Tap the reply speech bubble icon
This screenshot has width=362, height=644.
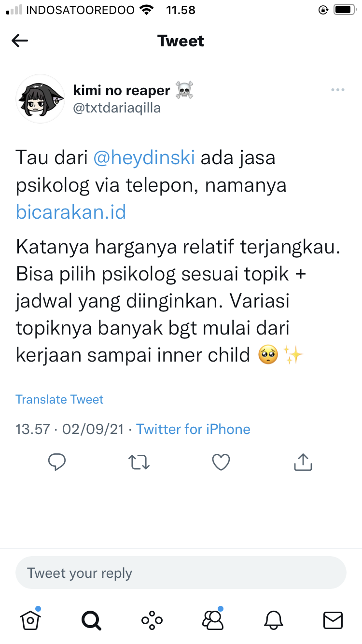pyautogui.click(x=57, y=462)
